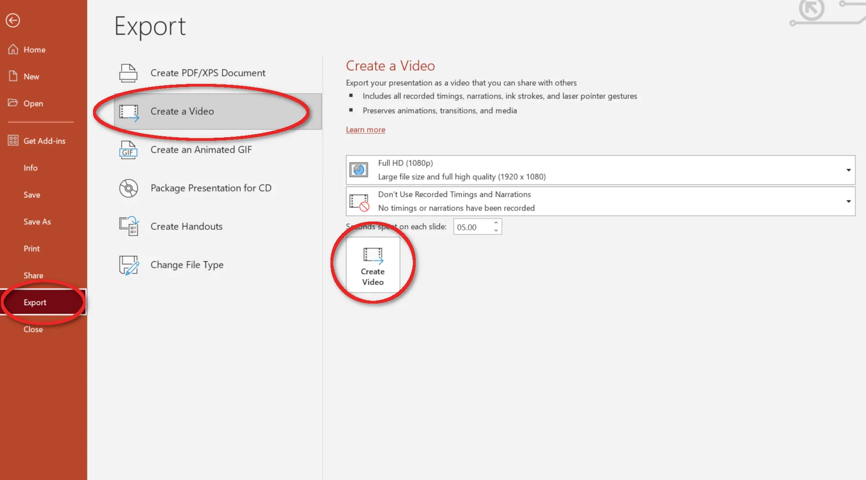The height and width of the screenshot is (480, 866).
Task: Click the back arrow in the sidebar
Action: tap(13, 20)
